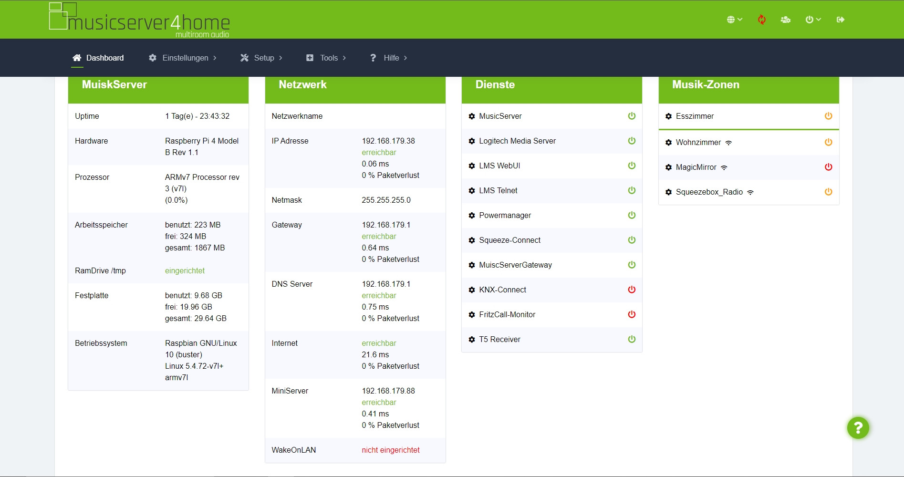Click the Wi-Fi icon next to Squeezebox_Radio
Viewport: 904px width, 477px height.
click(750, 192)
